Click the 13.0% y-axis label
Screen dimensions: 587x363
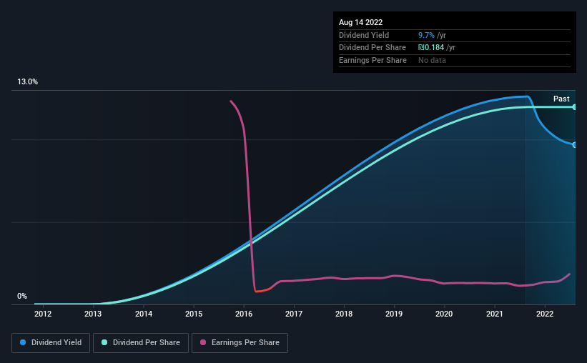[x=27, y=81]
